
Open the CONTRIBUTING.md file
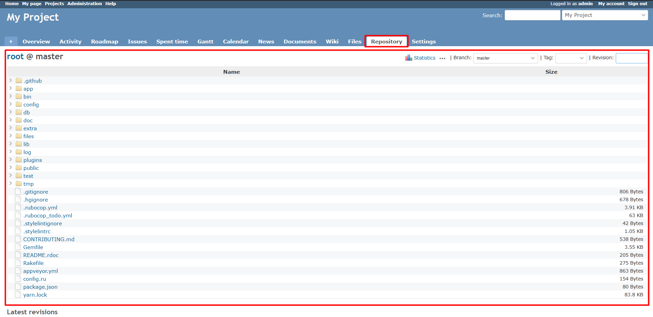pyautogui.click(x=49, y=239)
